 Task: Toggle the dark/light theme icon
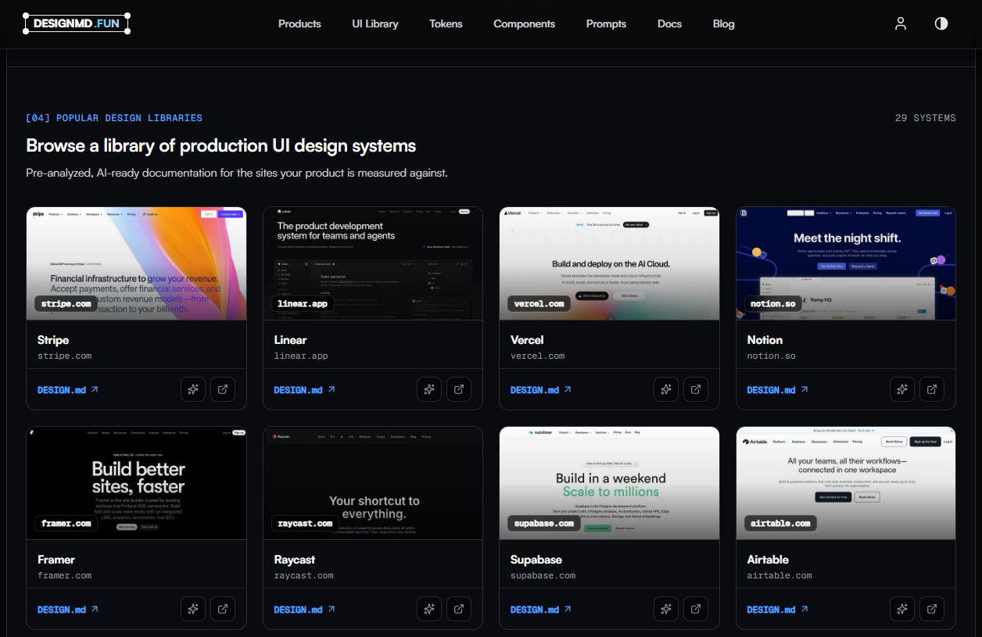tap(941, 23)
